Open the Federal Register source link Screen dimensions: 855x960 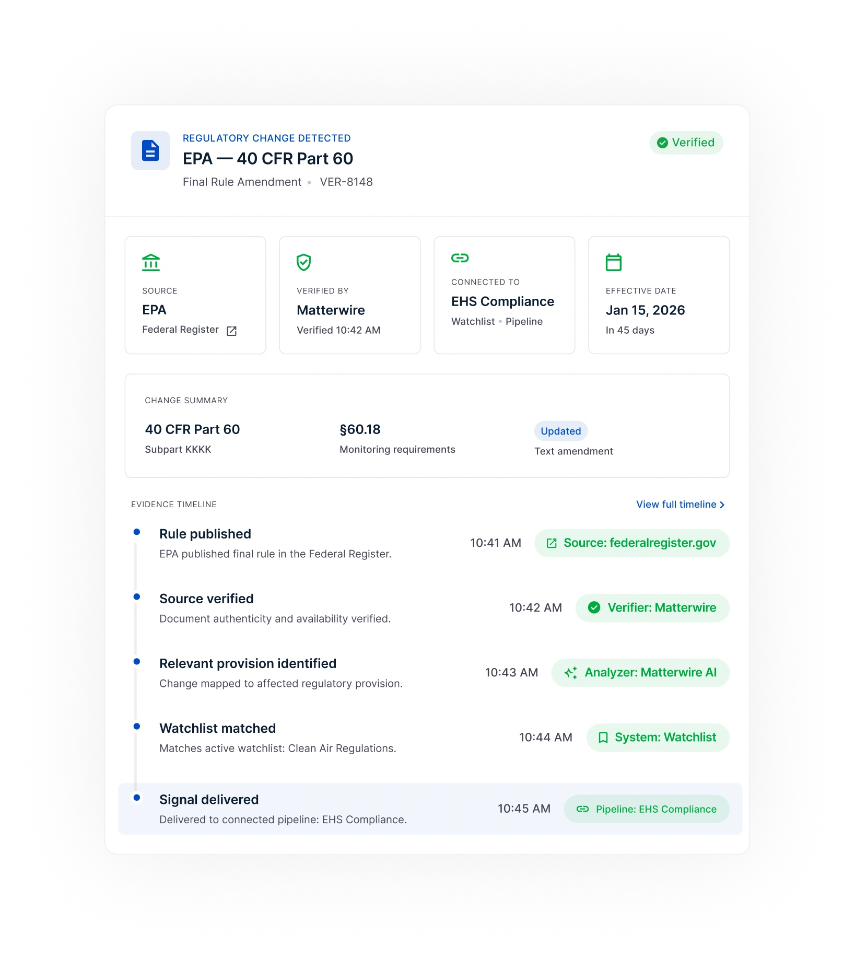pos(180,330)
